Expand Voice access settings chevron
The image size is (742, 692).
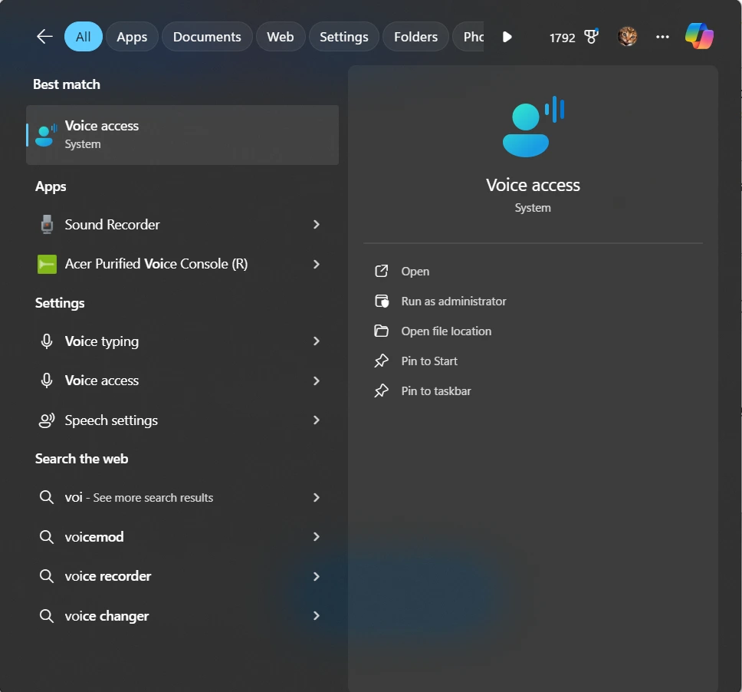tap(317, 381)
